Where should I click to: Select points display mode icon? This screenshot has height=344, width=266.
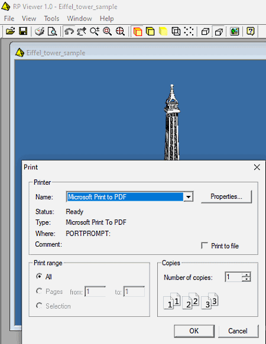(189, 31)
